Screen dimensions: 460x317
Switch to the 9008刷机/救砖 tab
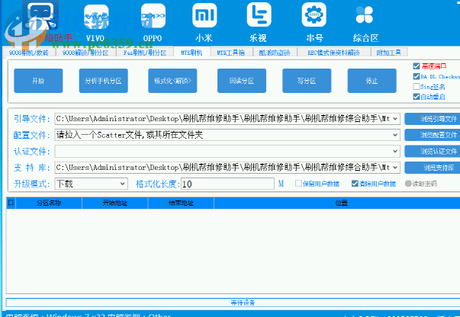tap(29, 53)
